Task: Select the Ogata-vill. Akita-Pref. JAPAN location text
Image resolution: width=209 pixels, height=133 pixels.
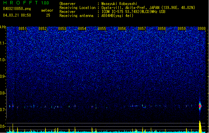Action: tap(148, 8)
